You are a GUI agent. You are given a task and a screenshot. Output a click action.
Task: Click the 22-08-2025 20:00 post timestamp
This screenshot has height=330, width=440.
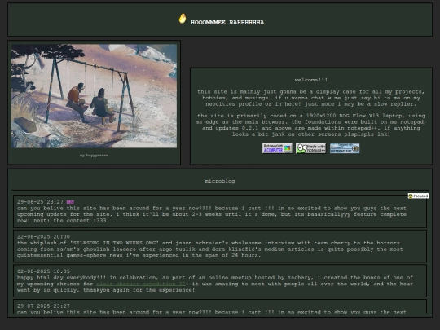(x=43, y=236)
